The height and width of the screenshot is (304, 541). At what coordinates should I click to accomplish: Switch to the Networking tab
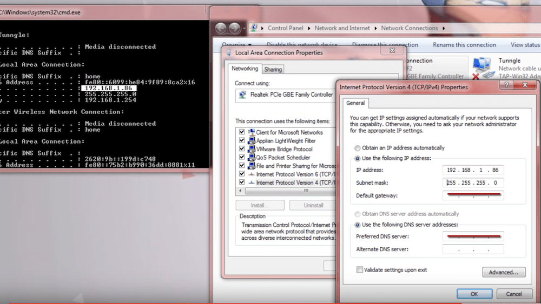pos(245,69)
